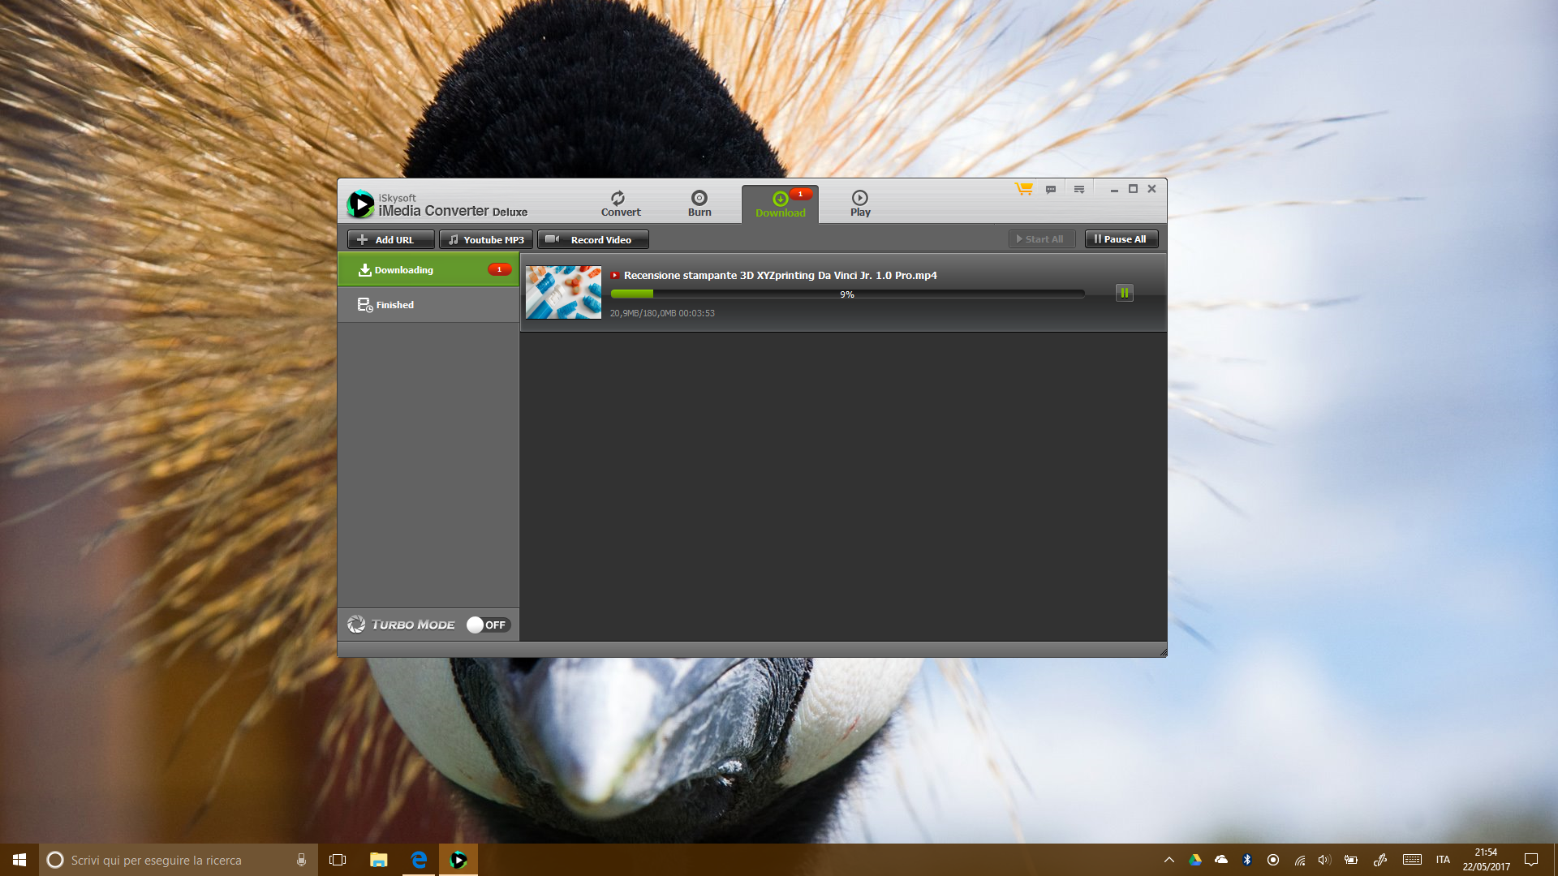
Task: Click the Pause All button
Action: click(x=1121, y=239)
